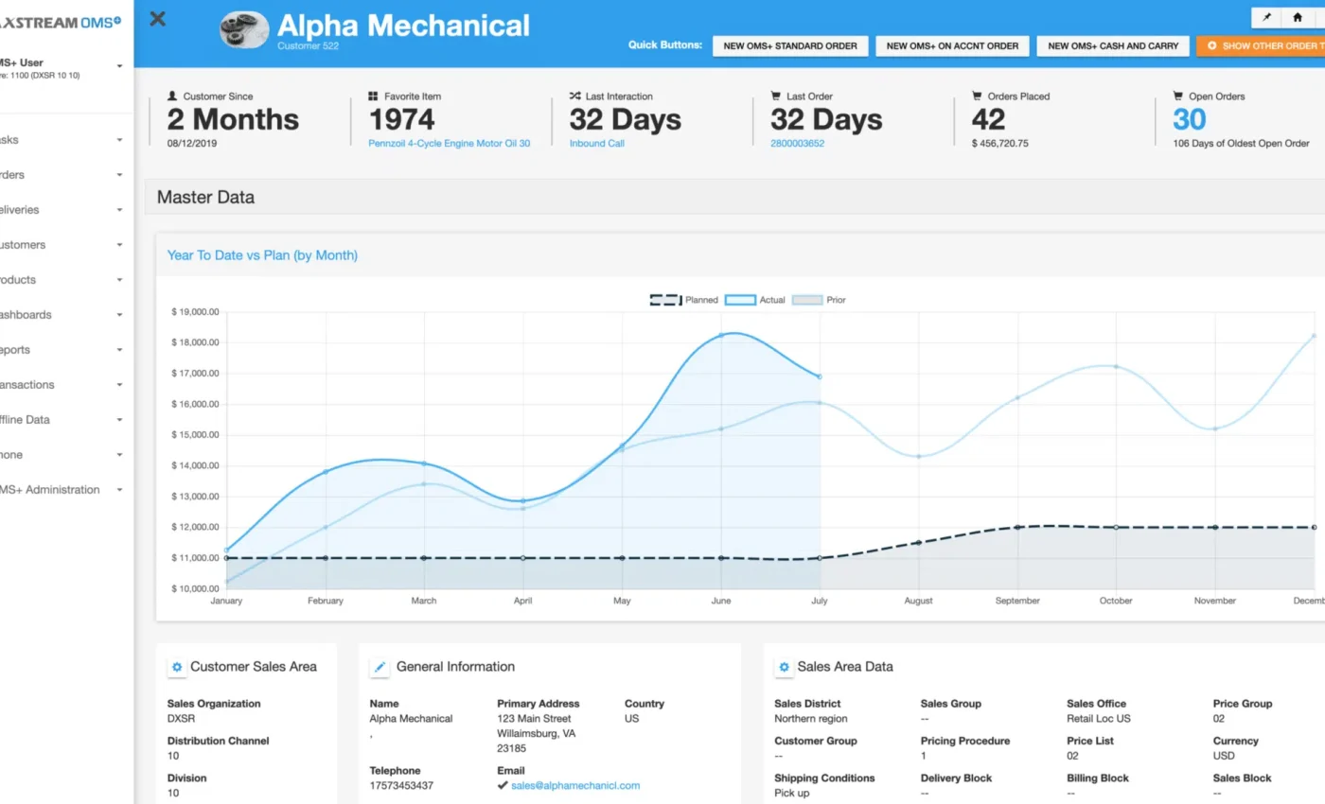Click the pencil edit icon for General Information

coord(380,667)
